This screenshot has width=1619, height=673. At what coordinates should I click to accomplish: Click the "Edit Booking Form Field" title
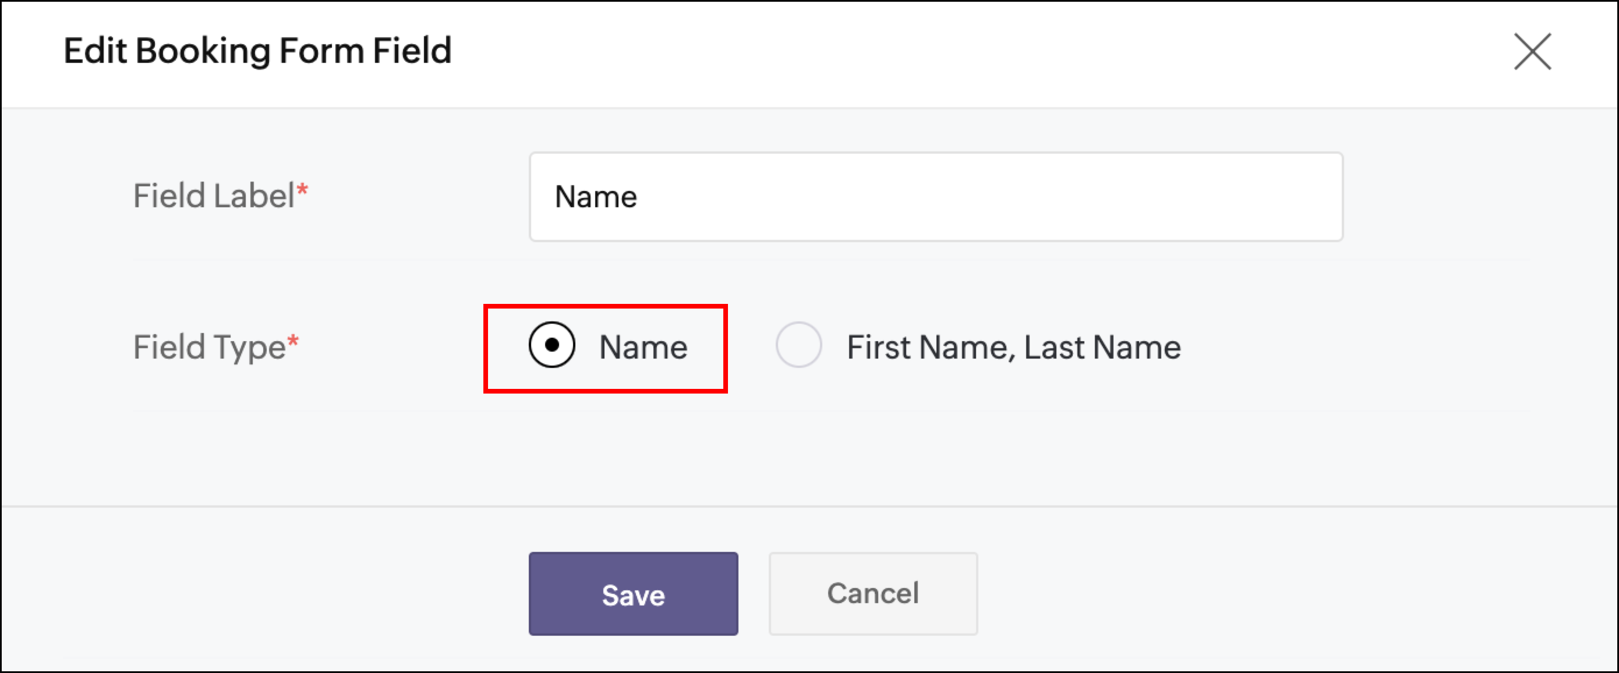coord(257,51)
